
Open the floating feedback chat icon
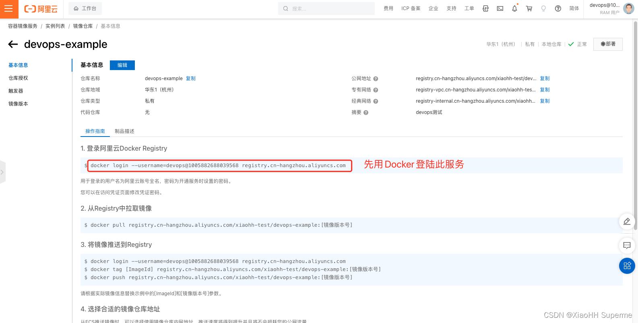coord(627,245)
